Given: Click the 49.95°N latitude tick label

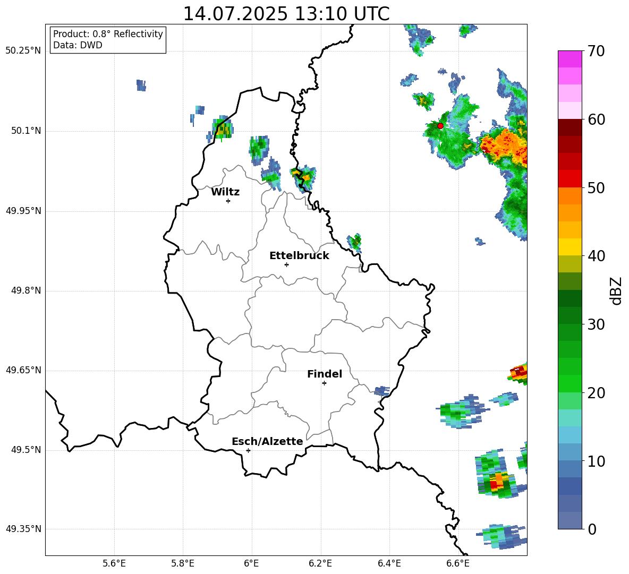Looking at the screenshot, I should click(23, 211).
